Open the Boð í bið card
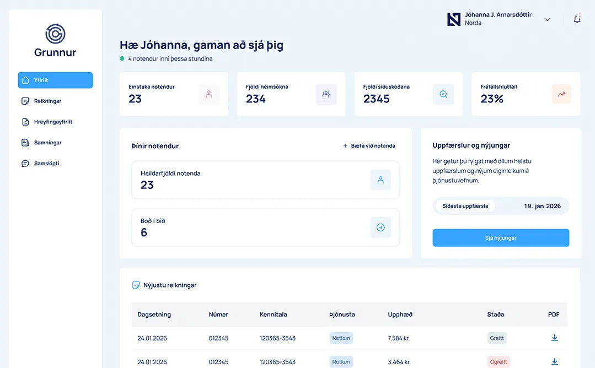Image resolution: width=595 pixels, height=368 pixels. pyautogui.click(x=266, y=228)
